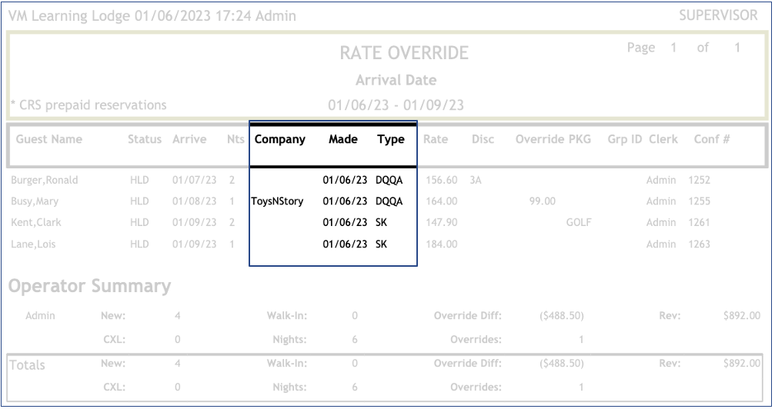Viewport: 775px width, 409px height.
Task: Click guest name Burger,Ronald
Action: pos(45,181)
